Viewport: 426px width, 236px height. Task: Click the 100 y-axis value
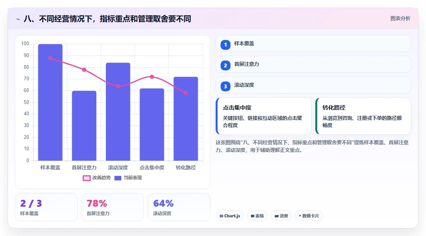pos(25,44)
